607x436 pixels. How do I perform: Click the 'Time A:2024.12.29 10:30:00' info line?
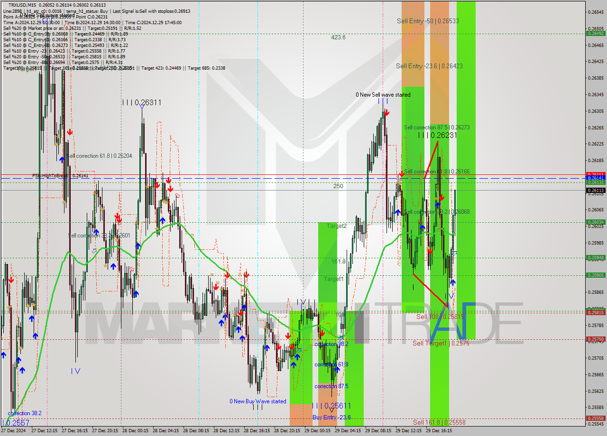tap(31, 22)
